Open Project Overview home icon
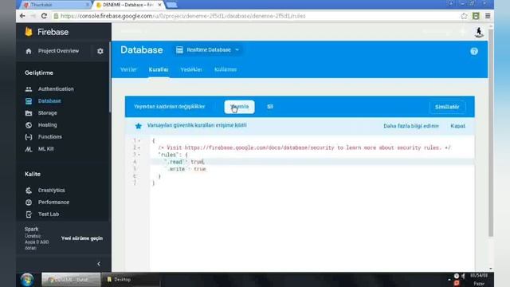 pos(29,51)
